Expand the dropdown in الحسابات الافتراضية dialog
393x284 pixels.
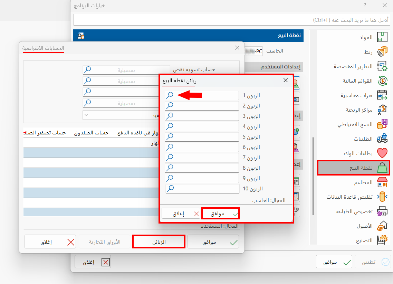(x=86, y=115)
